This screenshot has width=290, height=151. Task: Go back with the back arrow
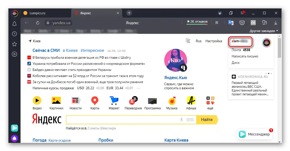tap(27, 23)
